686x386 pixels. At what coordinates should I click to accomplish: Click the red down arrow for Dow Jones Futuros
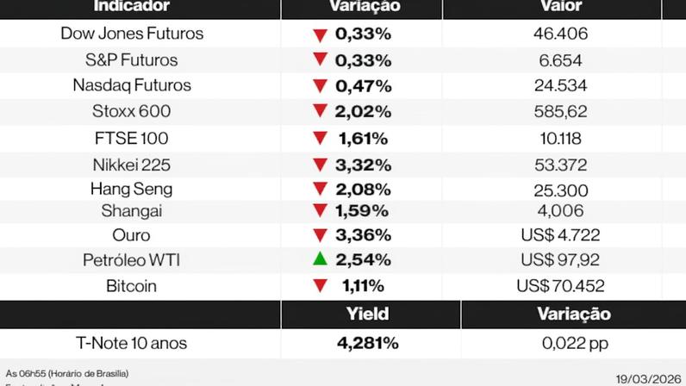coord(321,35)
